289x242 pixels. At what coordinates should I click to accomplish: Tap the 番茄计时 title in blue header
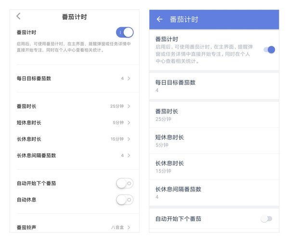click(x=184, y=20)
